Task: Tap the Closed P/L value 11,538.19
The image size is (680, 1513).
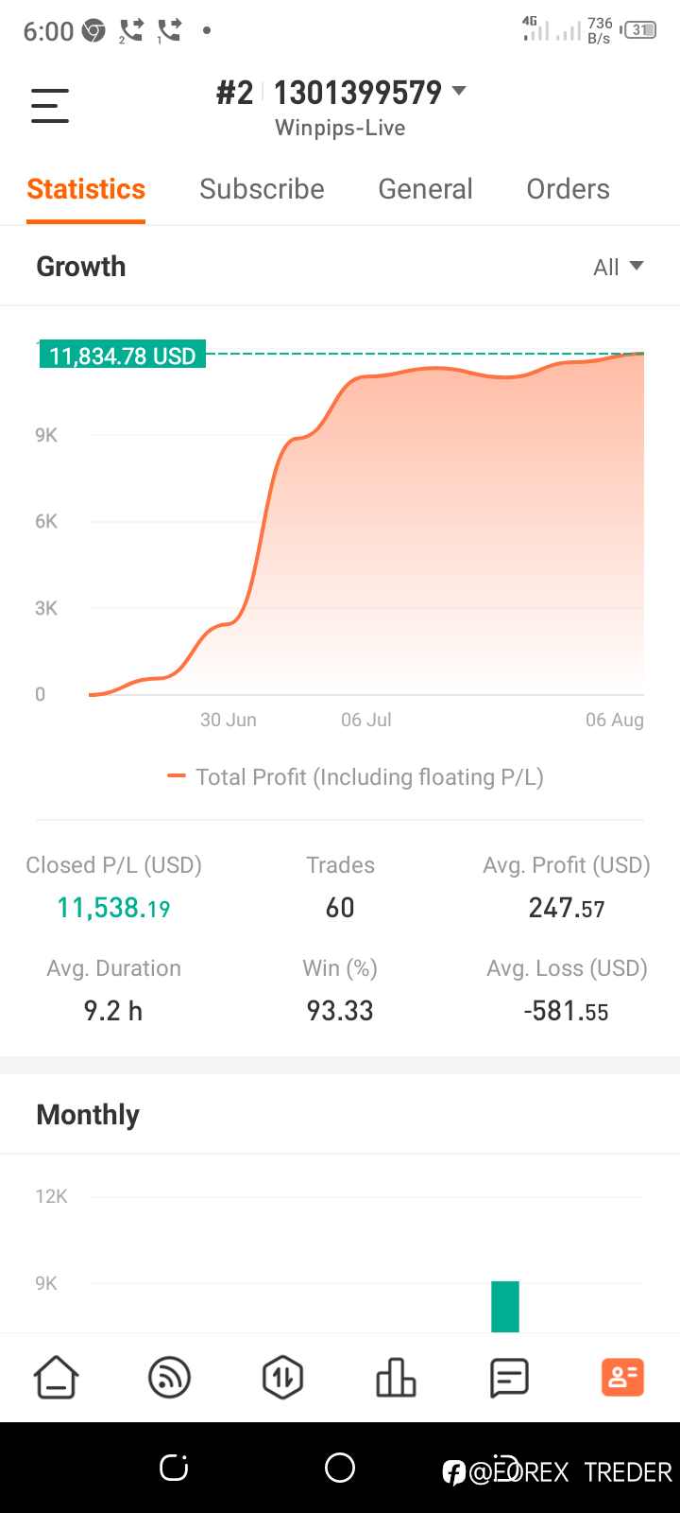Action: (x=113, y=908)
